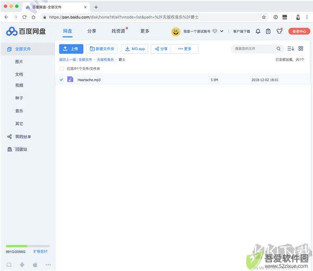Click the 全部文件 breadcrumb link
Image resolution: width=313 pixels, height=271 pixels.
85,60
